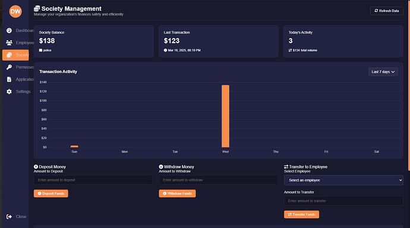This screenshot has width=410, height=228.
Task: Open Applications via document icon
Action: (x=9, y=79)
